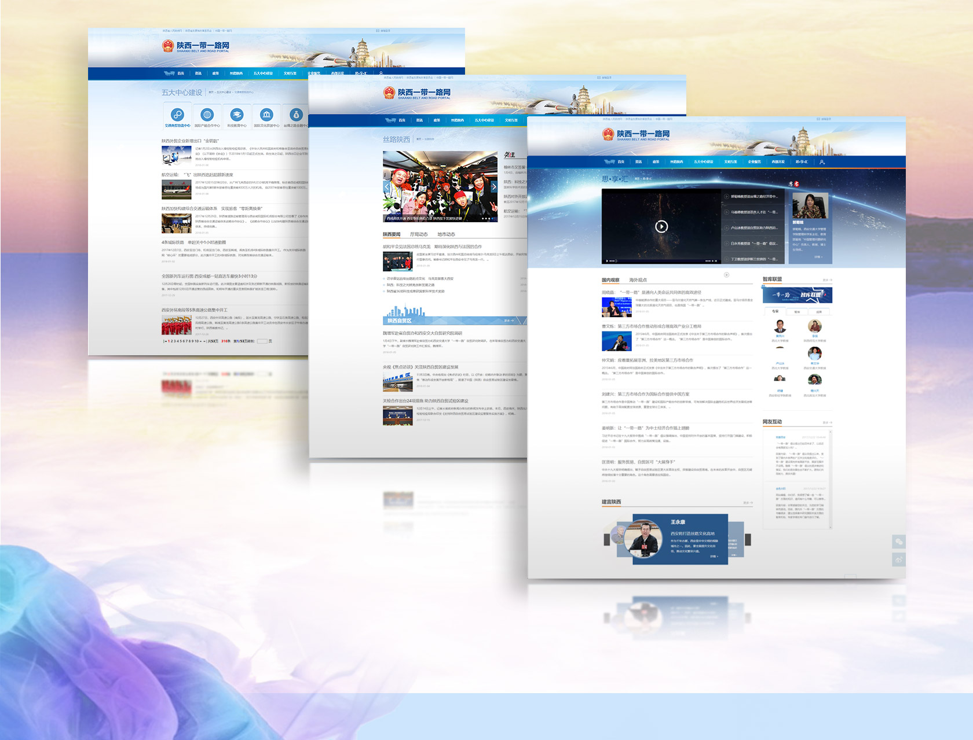Switch to the 厅局动态 tab
The width and height of the screenshot is (973, 740).
click(x=419, y=234)
